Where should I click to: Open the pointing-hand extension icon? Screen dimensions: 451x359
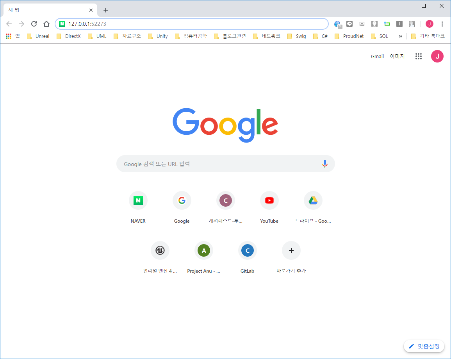412,24
